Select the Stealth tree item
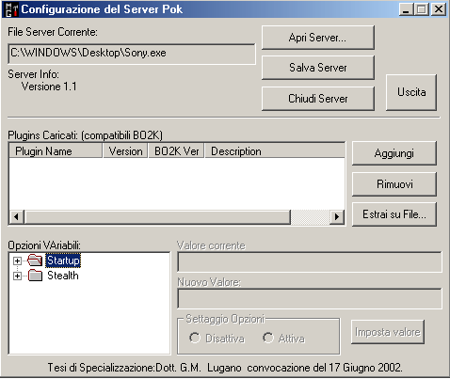This screenshot has height=379, width=450. tap(63, 276)
